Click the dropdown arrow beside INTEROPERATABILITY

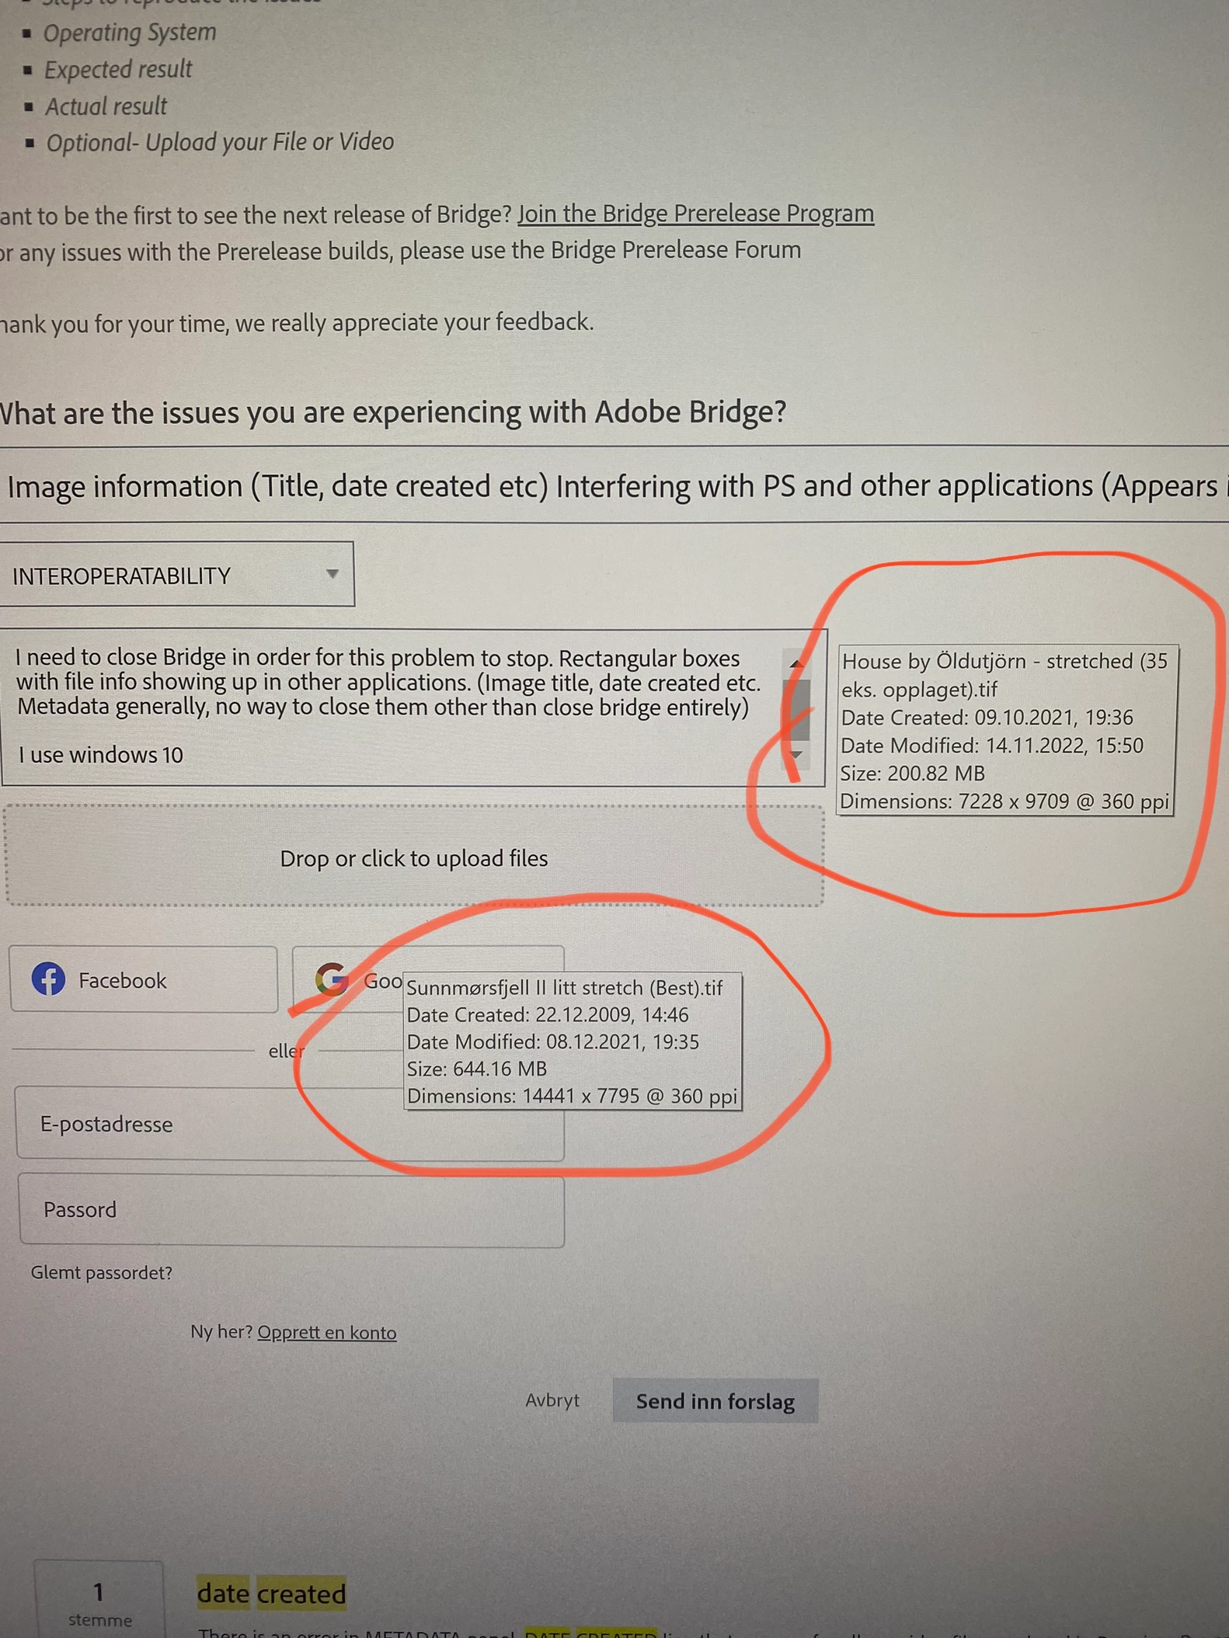click(x=332, y=574)
